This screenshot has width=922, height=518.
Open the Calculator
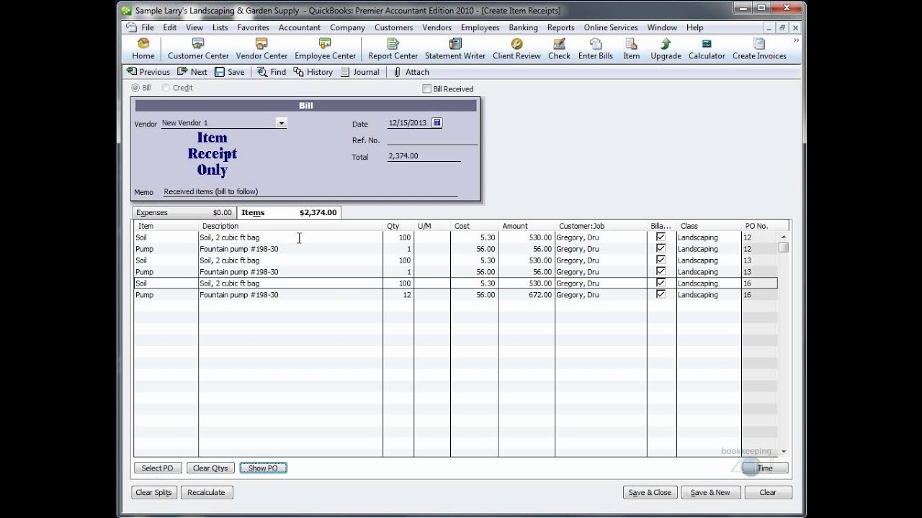[x=707, y=49]
